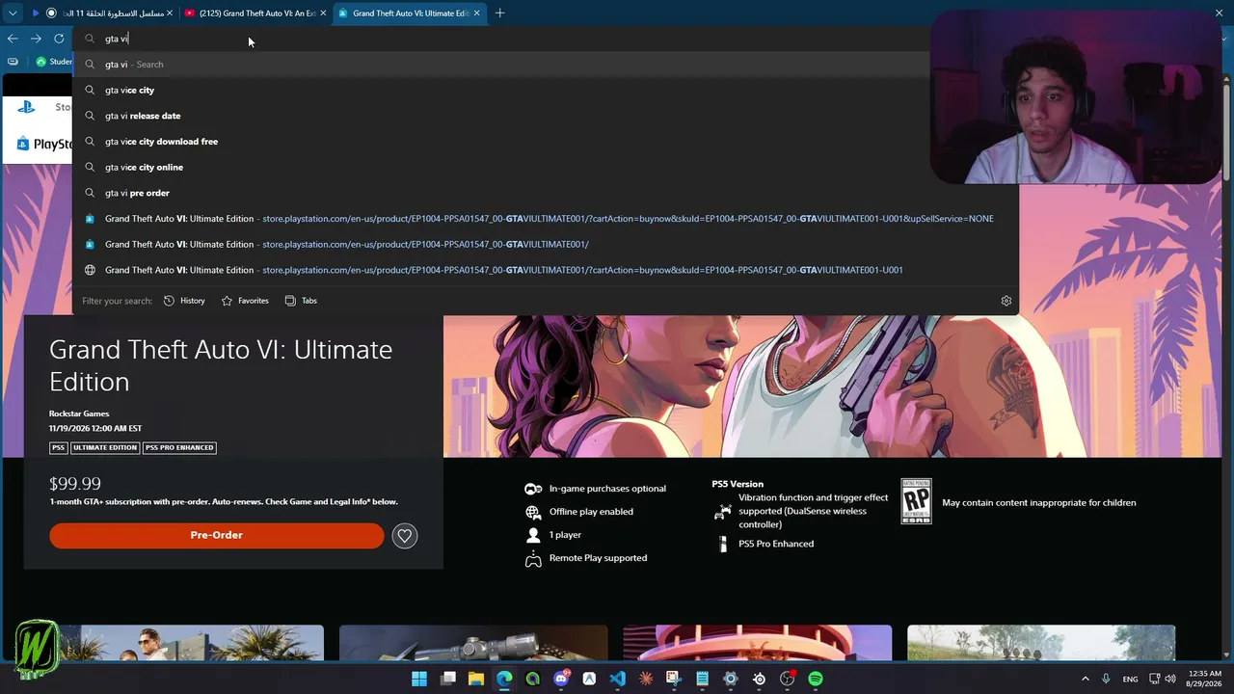The image size is (1234, 694).
Task: Open the first screenshot thumbnail with a car
Action: 191,643
